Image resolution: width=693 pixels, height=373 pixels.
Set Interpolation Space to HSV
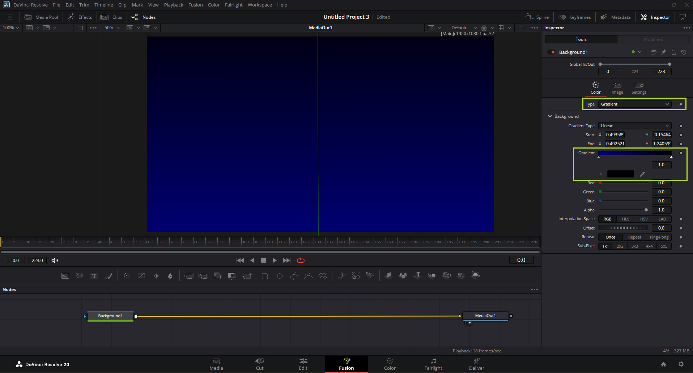point(644,219)
